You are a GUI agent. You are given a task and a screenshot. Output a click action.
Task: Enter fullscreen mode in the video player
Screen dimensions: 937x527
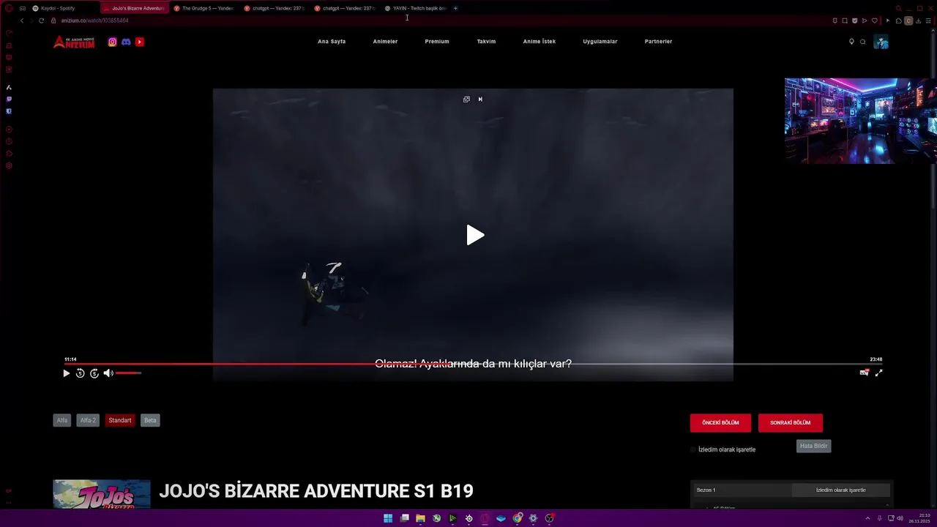coord(878,373)
